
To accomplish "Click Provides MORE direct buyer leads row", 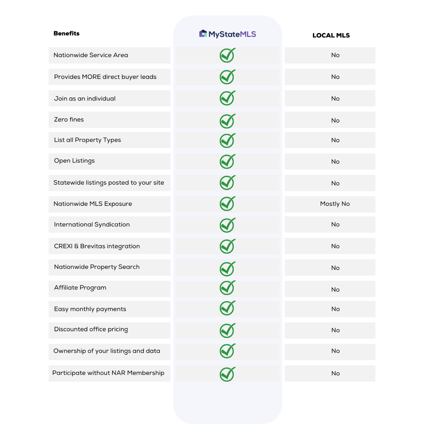I will tap(105, 77).
